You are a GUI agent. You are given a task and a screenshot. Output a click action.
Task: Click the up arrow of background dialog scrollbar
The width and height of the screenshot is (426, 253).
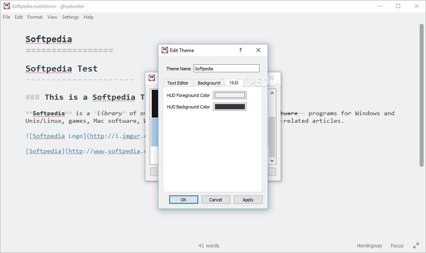272,93
